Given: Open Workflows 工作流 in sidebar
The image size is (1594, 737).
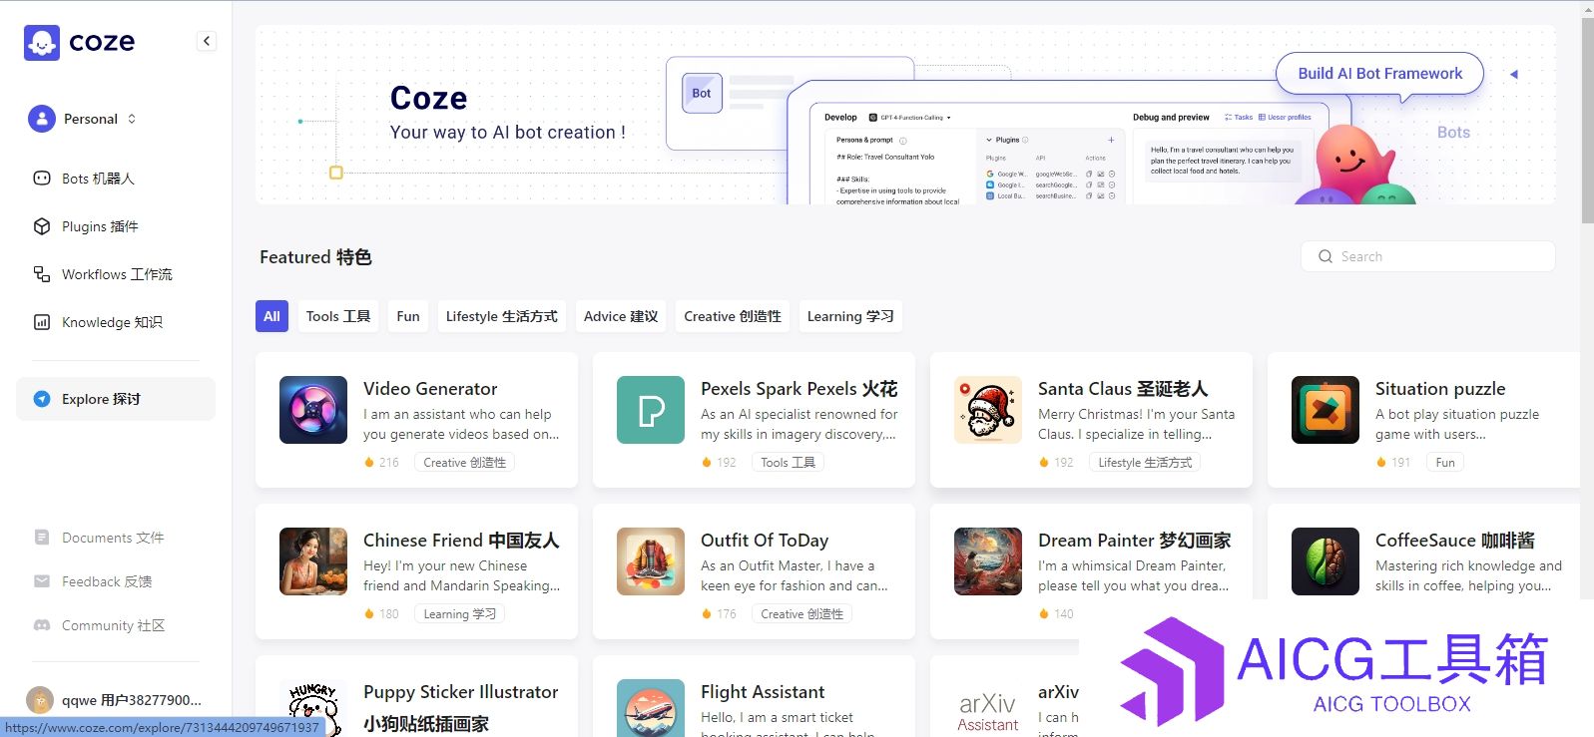Looking at the screenshot, I should pos(116,274).
